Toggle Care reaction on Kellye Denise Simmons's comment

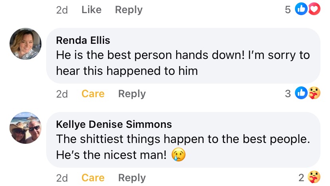click(x=93, y=178)
